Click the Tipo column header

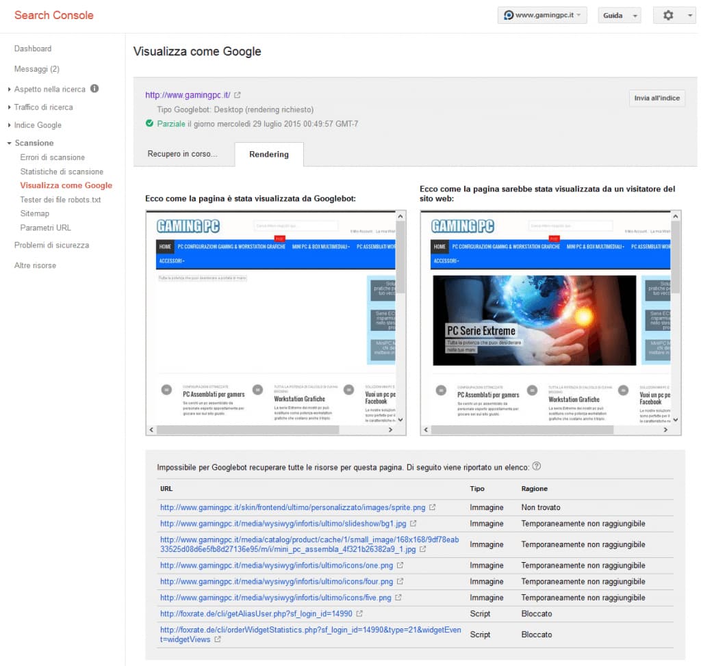click(x=477, y=489)
